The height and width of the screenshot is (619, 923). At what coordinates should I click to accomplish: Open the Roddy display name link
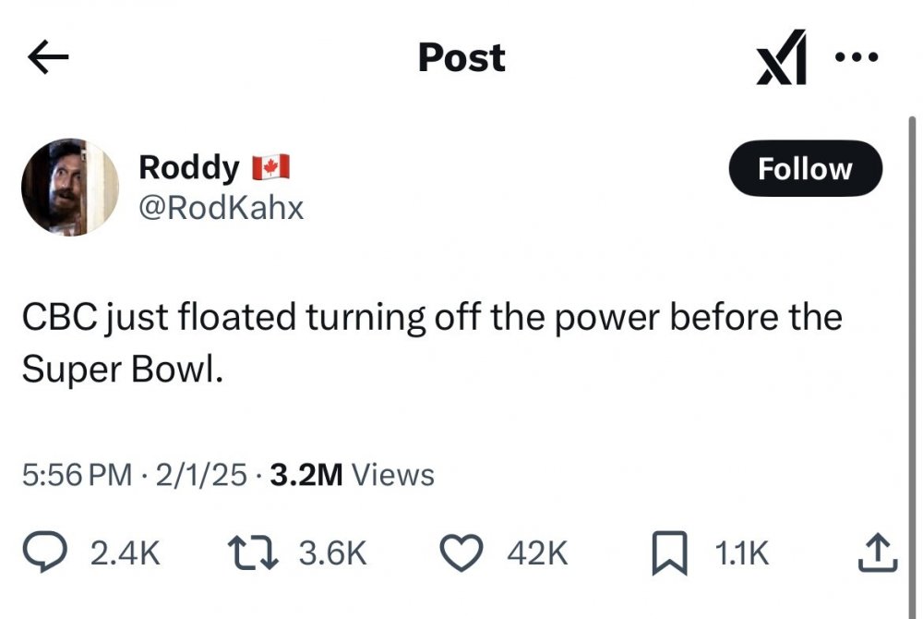coord(188,167)
